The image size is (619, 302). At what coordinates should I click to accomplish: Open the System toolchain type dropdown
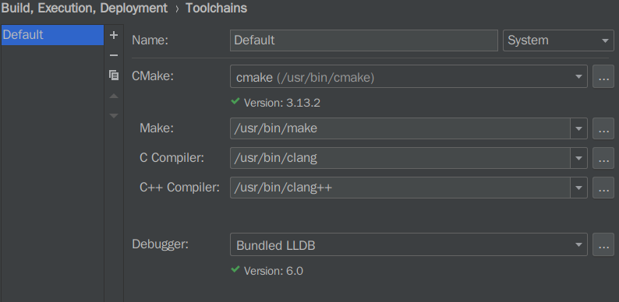click(x=558, y=40)
